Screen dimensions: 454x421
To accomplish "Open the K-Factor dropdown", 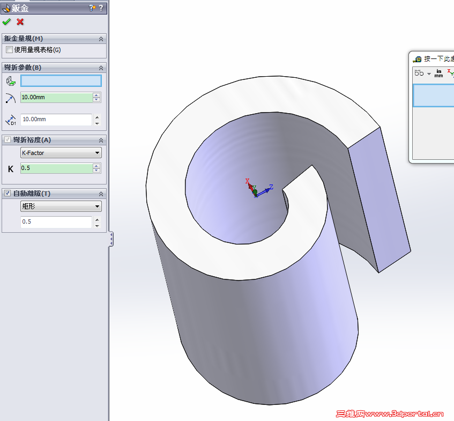I will [x=61, y=153].
